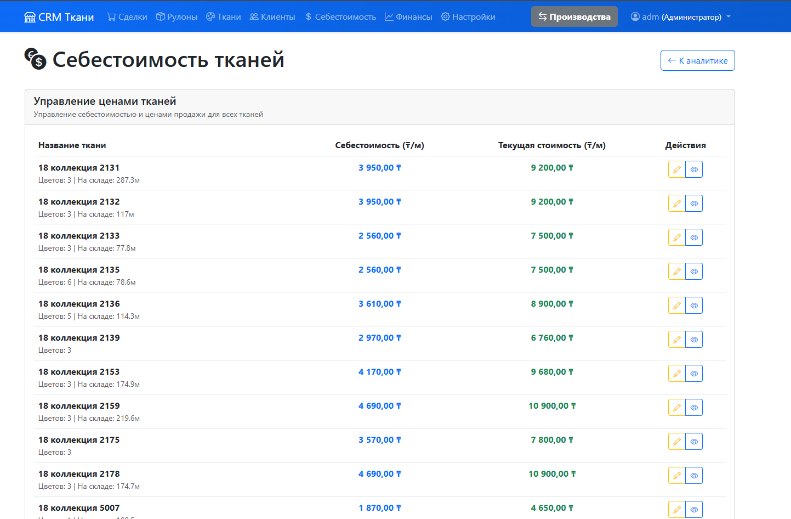Image resolution: width=791 pixels, height=519 pixels.
Task: Edit price for 18 коллекция 2139
Action: pos(677,340)
